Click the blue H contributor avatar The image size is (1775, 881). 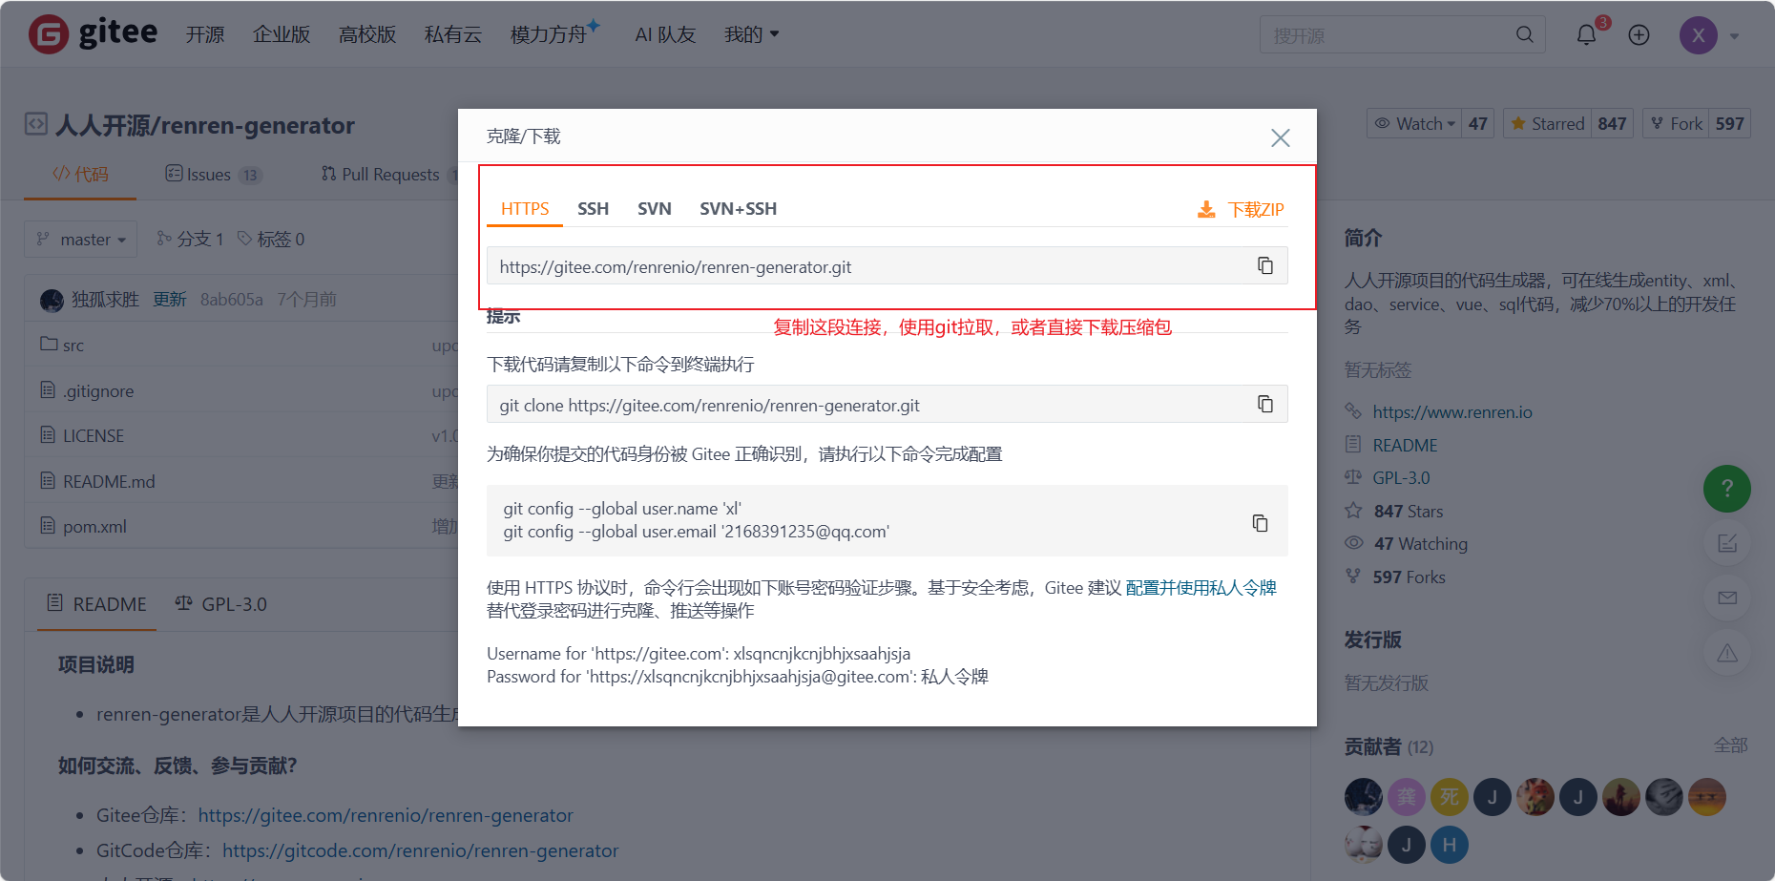pos(1449,845)
